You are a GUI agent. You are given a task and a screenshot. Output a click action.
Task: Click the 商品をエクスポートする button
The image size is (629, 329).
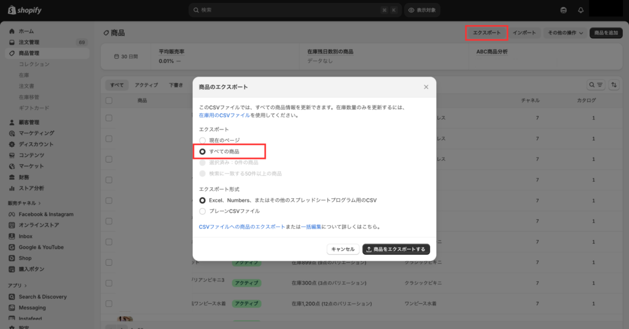[x=396, y=249]
